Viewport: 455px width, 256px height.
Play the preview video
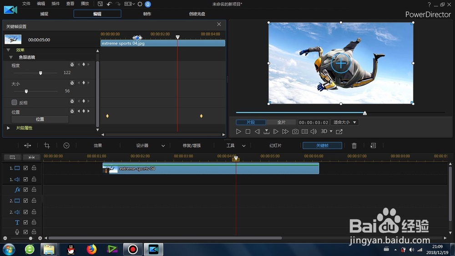point(238,132)
